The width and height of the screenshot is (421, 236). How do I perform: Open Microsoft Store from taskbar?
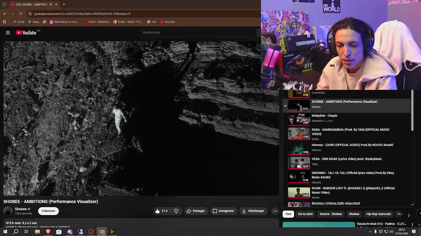(x=59, y=232)
